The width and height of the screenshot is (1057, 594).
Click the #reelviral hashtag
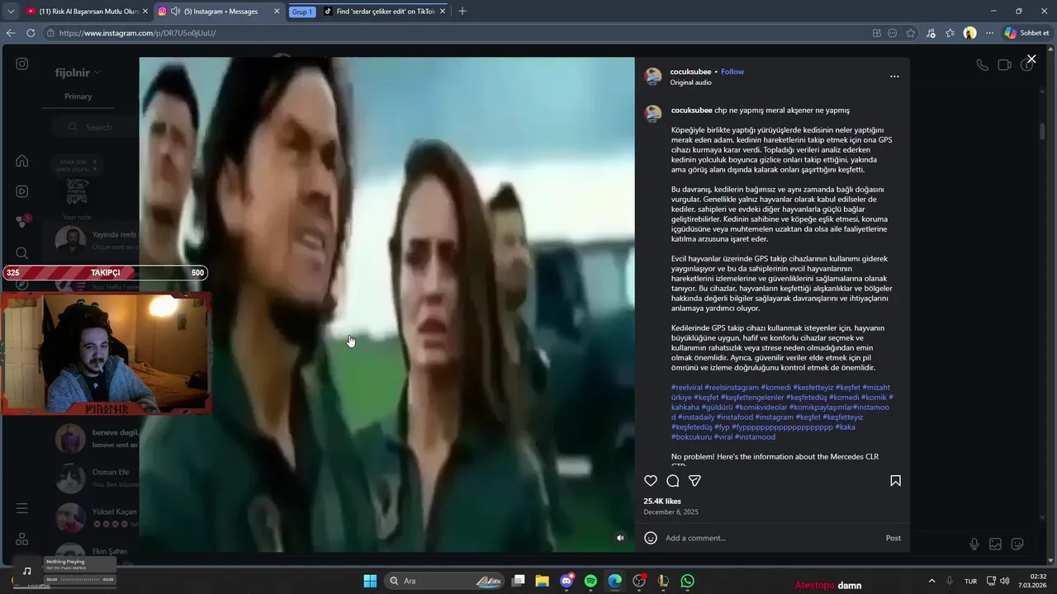[x=687, y=387]
